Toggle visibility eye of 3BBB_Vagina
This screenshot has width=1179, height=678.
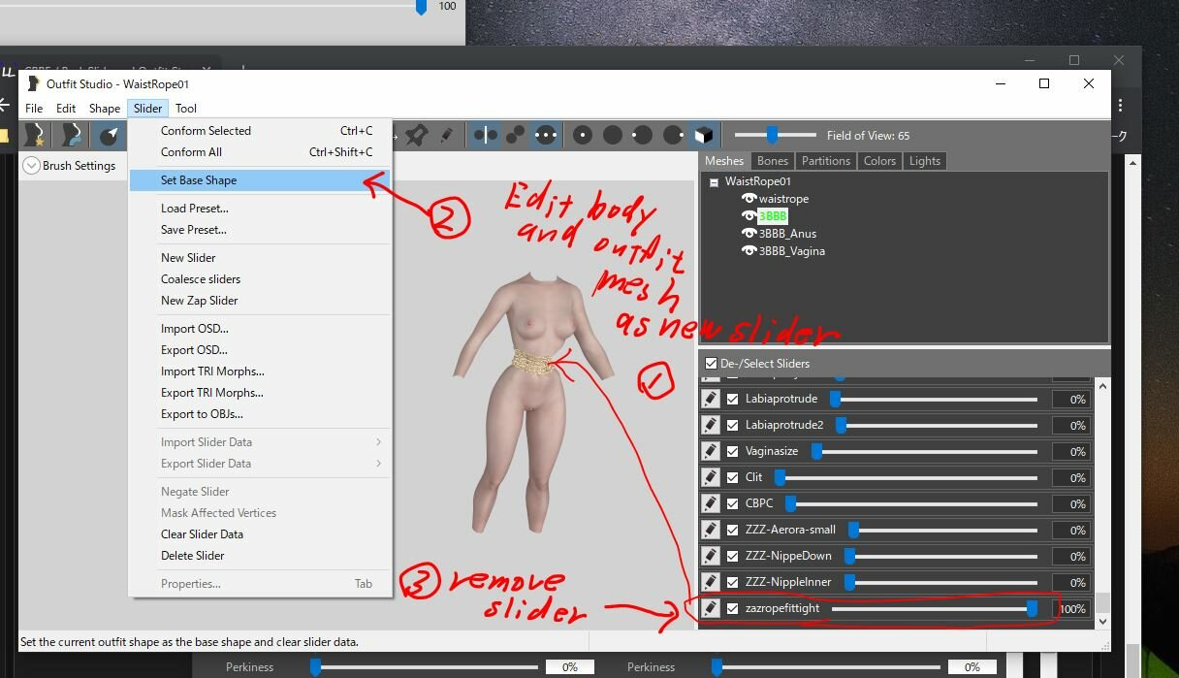tap(749, 251)
